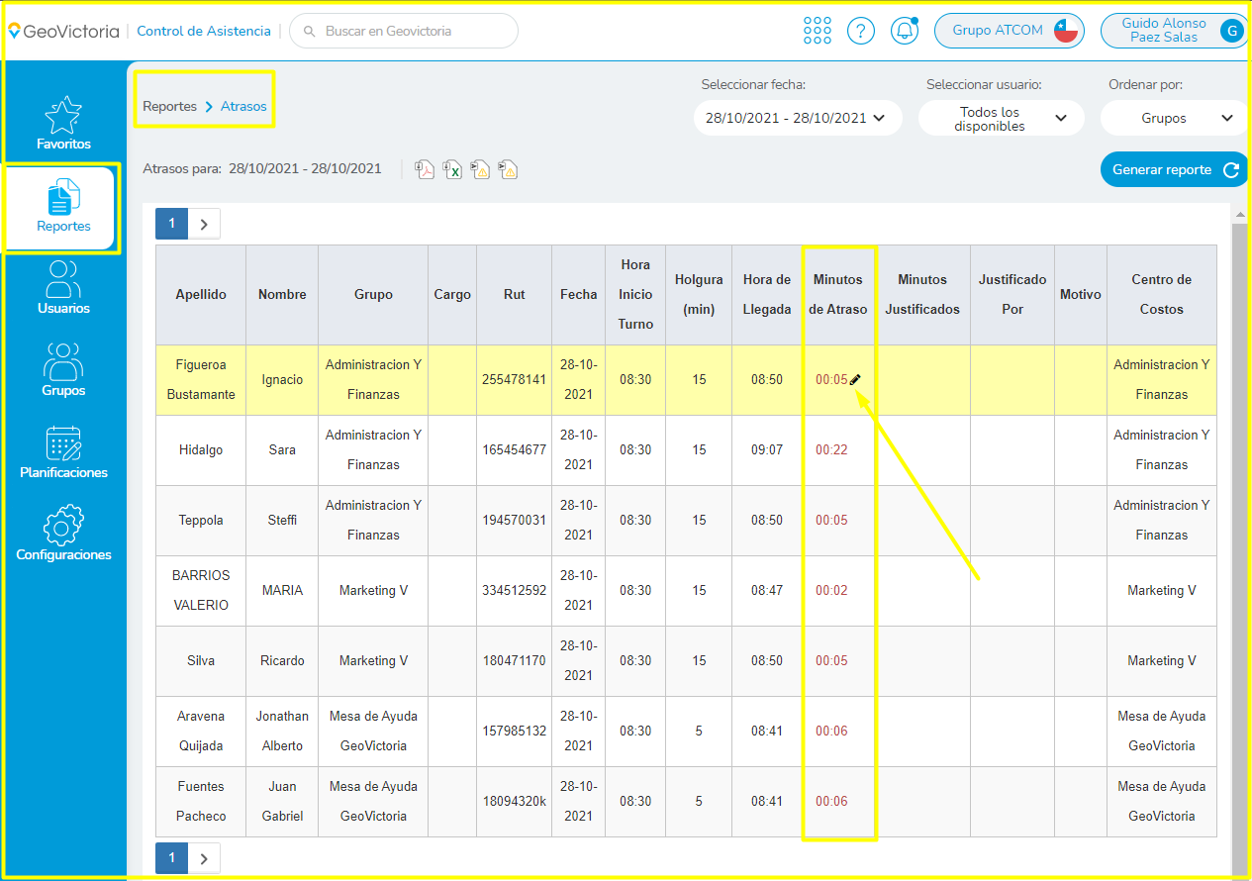Click the pencil edit icon beside 00:05
This screenshot has width=1252, height=881.
(x=855, y=379)
